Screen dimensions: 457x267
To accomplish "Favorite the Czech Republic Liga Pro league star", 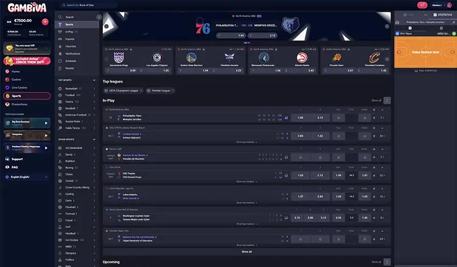I will 374,188.
